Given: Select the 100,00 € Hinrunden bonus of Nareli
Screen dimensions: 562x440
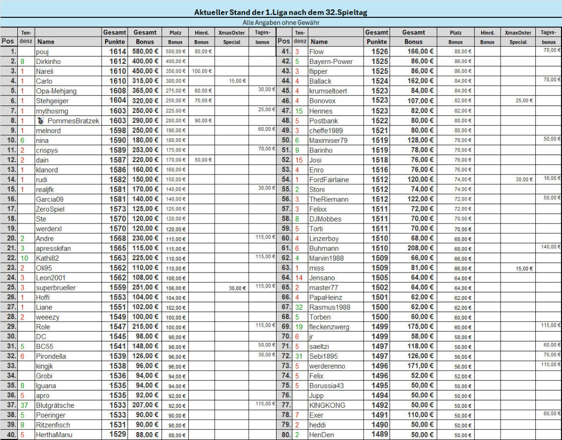Looking at the screenshot, I should coord(202,71).
